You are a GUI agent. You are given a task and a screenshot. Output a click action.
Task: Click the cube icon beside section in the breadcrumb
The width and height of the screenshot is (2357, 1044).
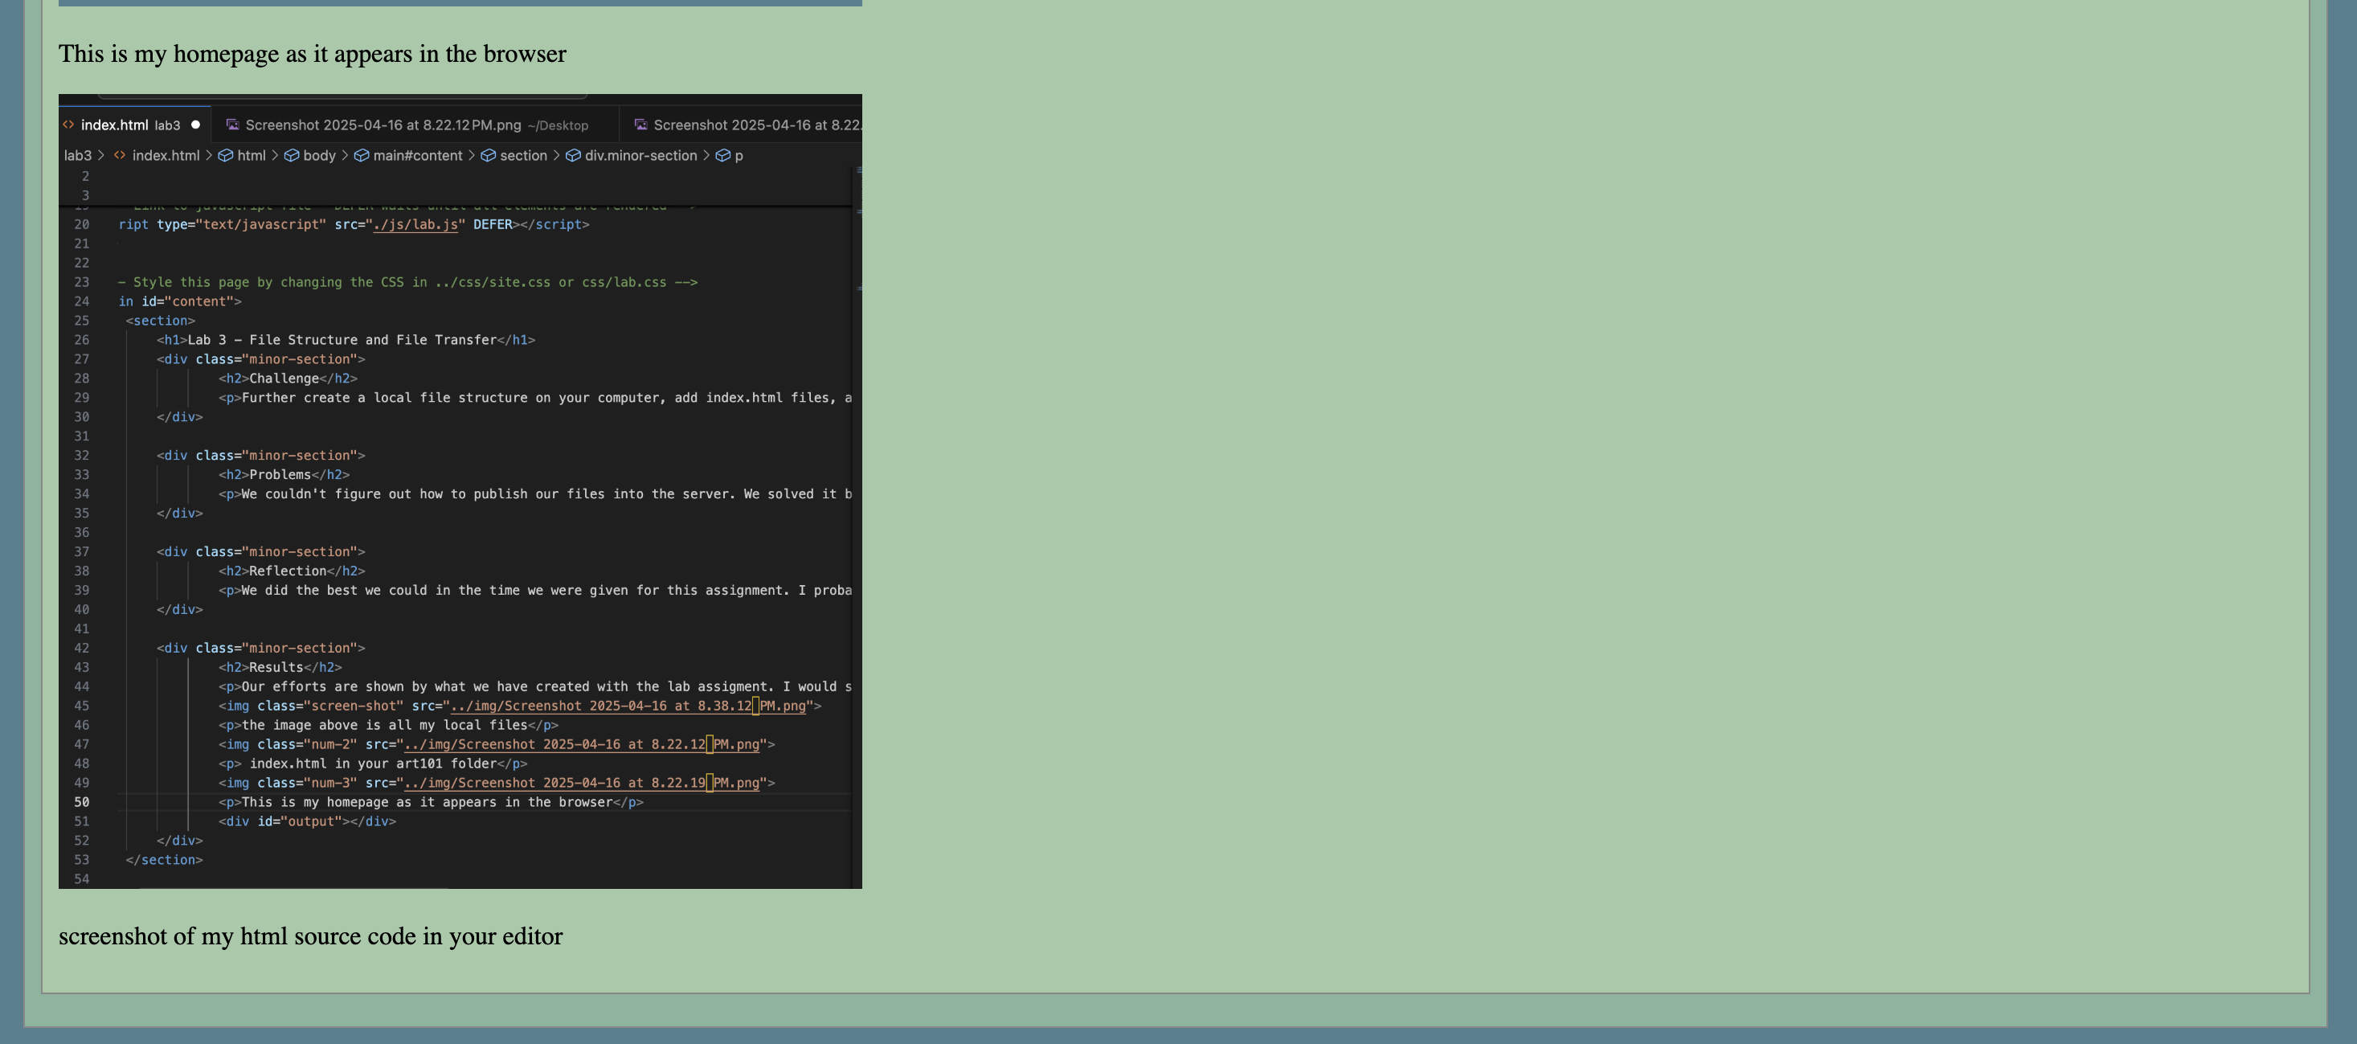[x=488, y=156]
